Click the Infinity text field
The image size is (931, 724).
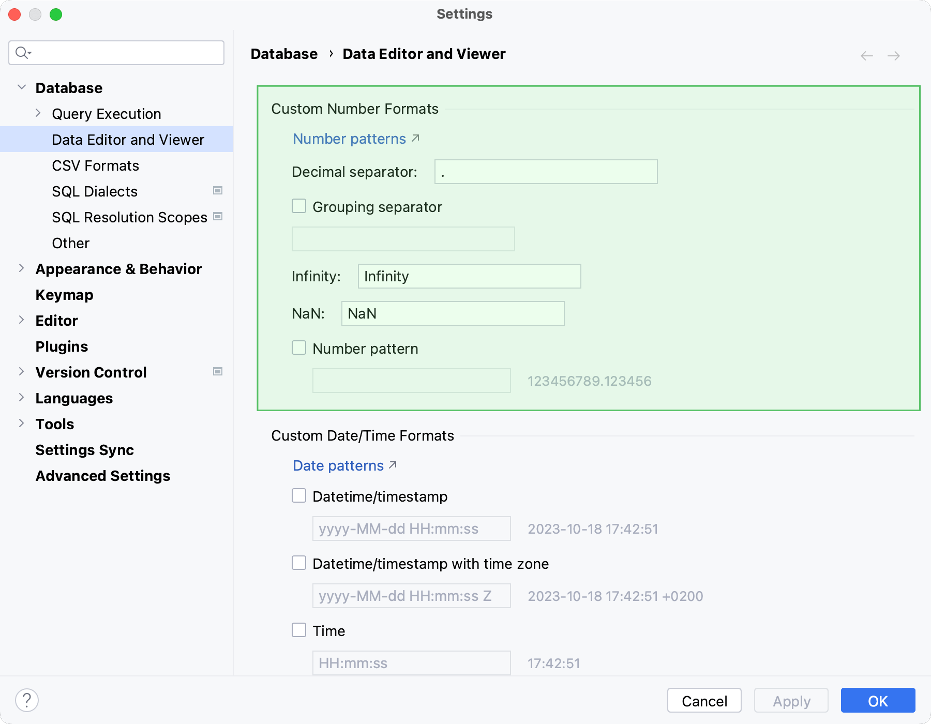pos(469,276)
